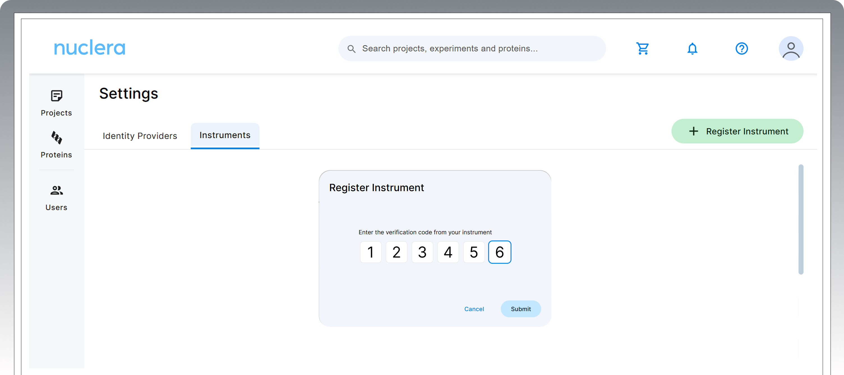
Task: Switch to the Identity Providers tab
Action: click(140, 136)
